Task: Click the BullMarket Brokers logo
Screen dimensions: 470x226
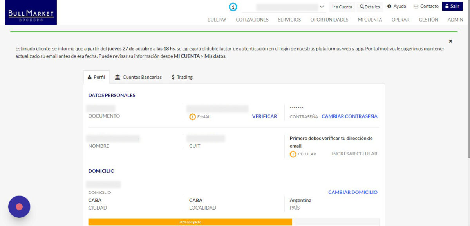Action: point(31,12)
